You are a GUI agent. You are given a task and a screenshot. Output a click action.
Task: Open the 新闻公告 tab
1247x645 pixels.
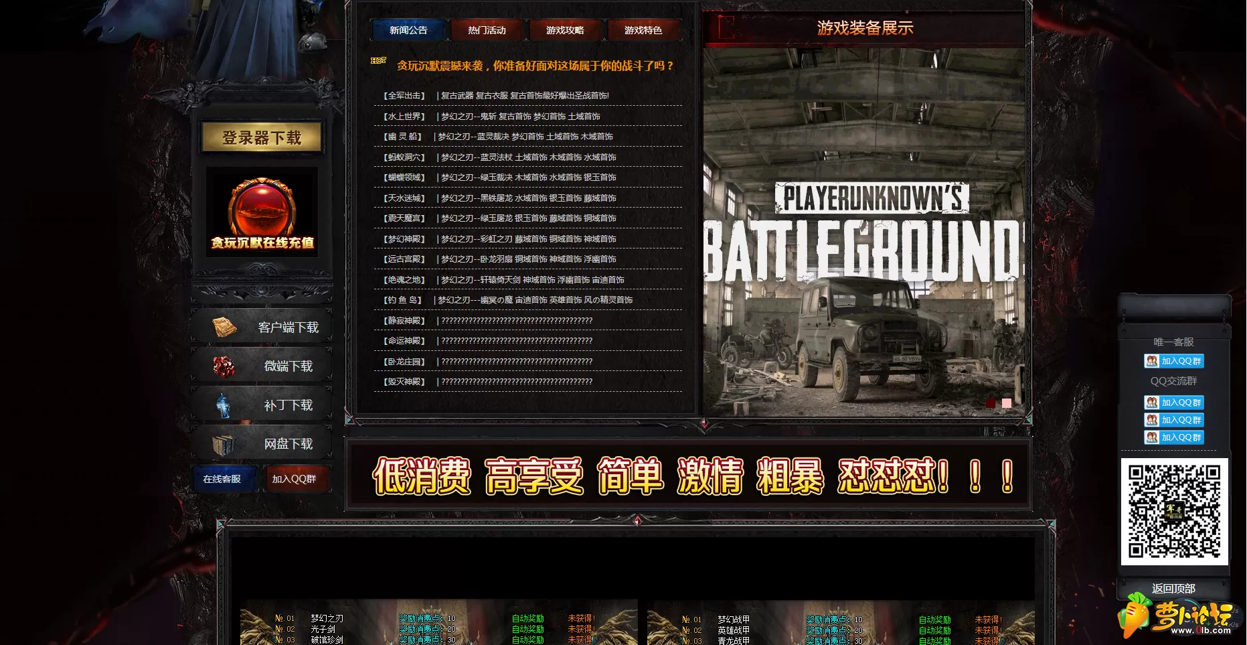(x=408, y=30)
